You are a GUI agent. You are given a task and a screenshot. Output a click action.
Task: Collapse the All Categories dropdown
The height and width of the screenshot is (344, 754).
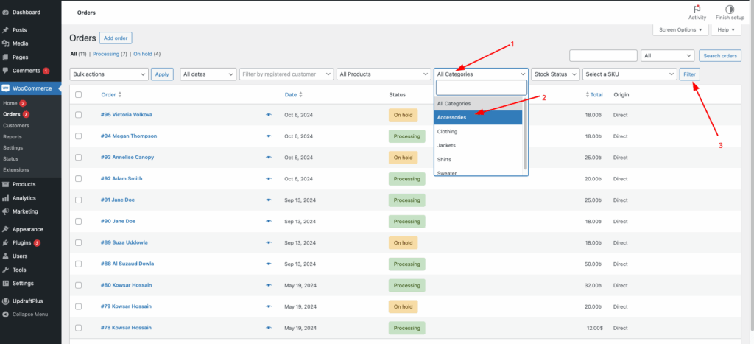(x=481, y=74)
